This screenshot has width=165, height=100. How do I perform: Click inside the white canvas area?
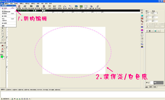click(x=74, y=50)
